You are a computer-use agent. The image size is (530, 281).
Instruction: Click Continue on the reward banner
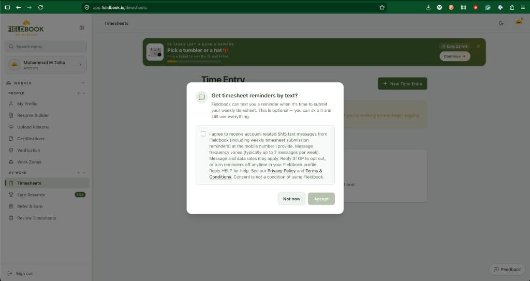(454, 56)
